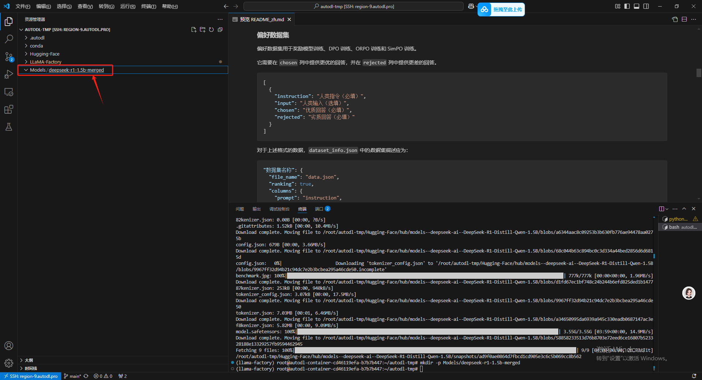Open editor more actions ellipsis
Viewport: 702px width, 380px height.
tap(694, 19)
